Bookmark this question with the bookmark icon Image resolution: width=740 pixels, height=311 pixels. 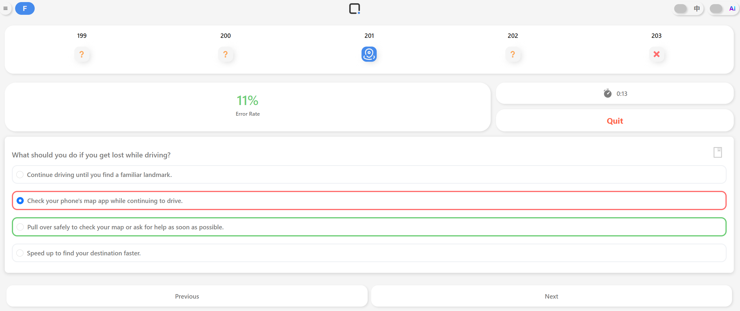[717, 152]
